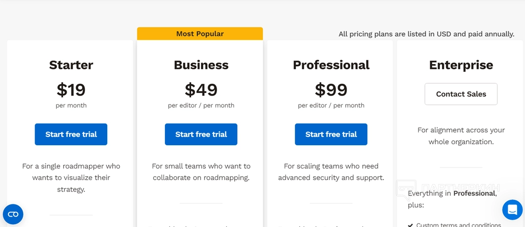Open the chat widget icon

[512, 210]
